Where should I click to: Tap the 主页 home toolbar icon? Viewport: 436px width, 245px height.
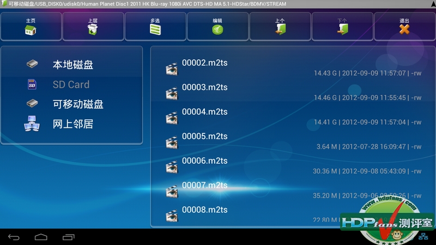pos(31,27)
